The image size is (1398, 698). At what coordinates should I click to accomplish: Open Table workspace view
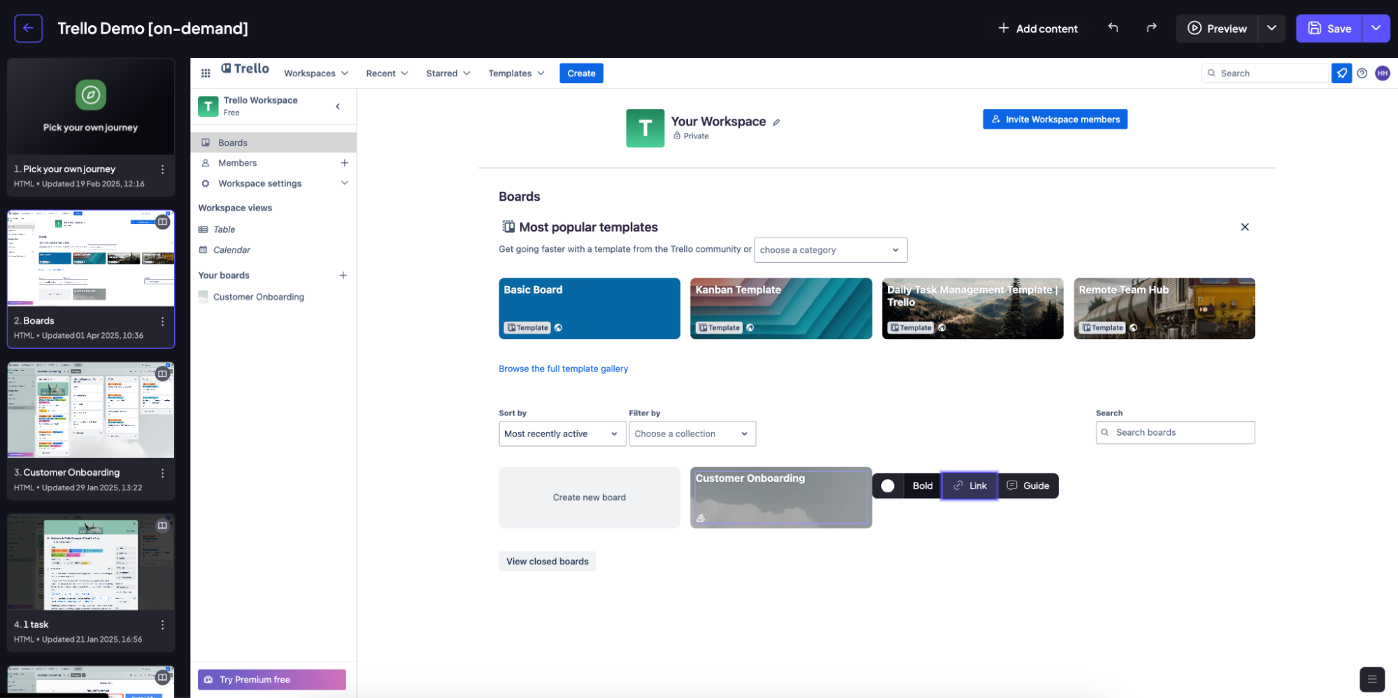(x=224, y=229)
